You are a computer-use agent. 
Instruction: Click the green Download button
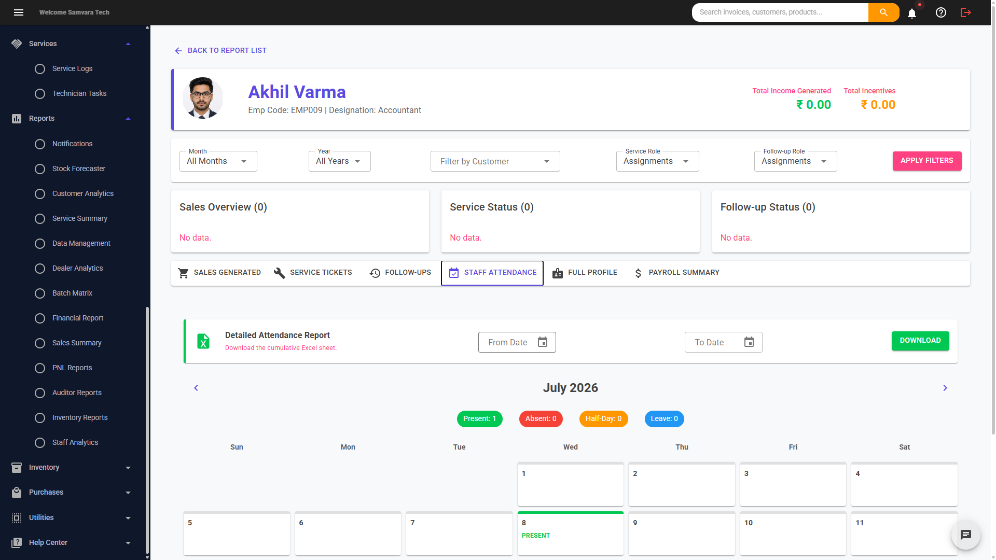point(920,341)
